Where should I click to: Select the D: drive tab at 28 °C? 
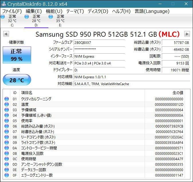(x=36, y=21)
